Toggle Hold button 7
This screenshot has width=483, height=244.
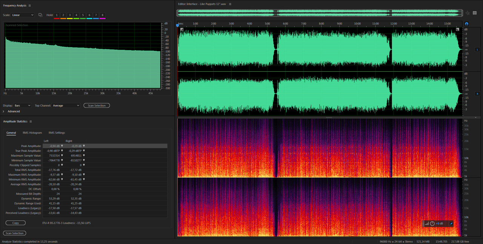[x=96, y=15]
